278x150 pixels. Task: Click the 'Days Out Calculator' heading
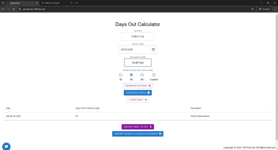pos(138,24)
